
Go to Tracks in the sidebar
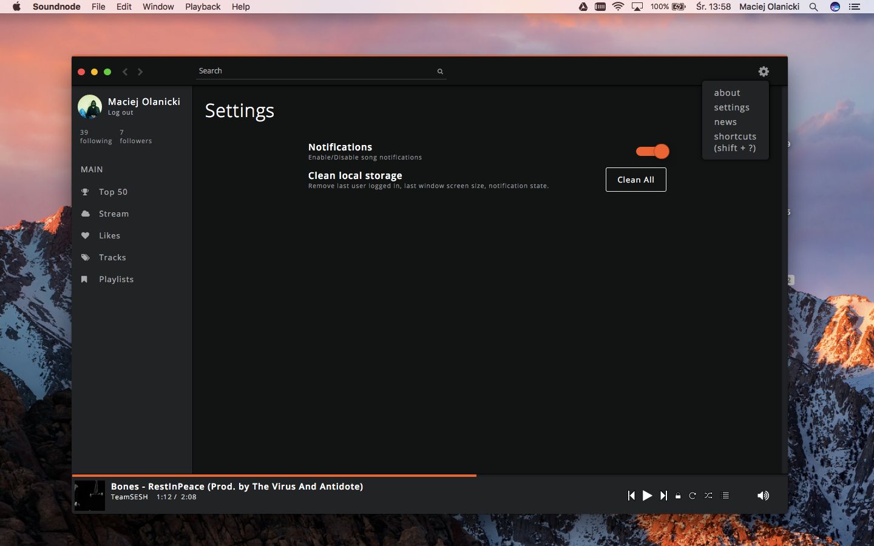click(x=112, y=257)
